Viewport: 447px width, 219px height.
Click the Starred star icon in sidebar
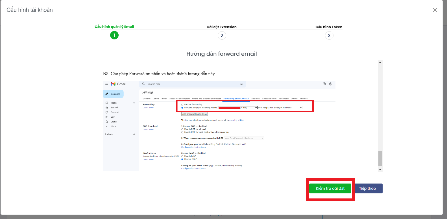pyautogui.click(x=107, y=108)
